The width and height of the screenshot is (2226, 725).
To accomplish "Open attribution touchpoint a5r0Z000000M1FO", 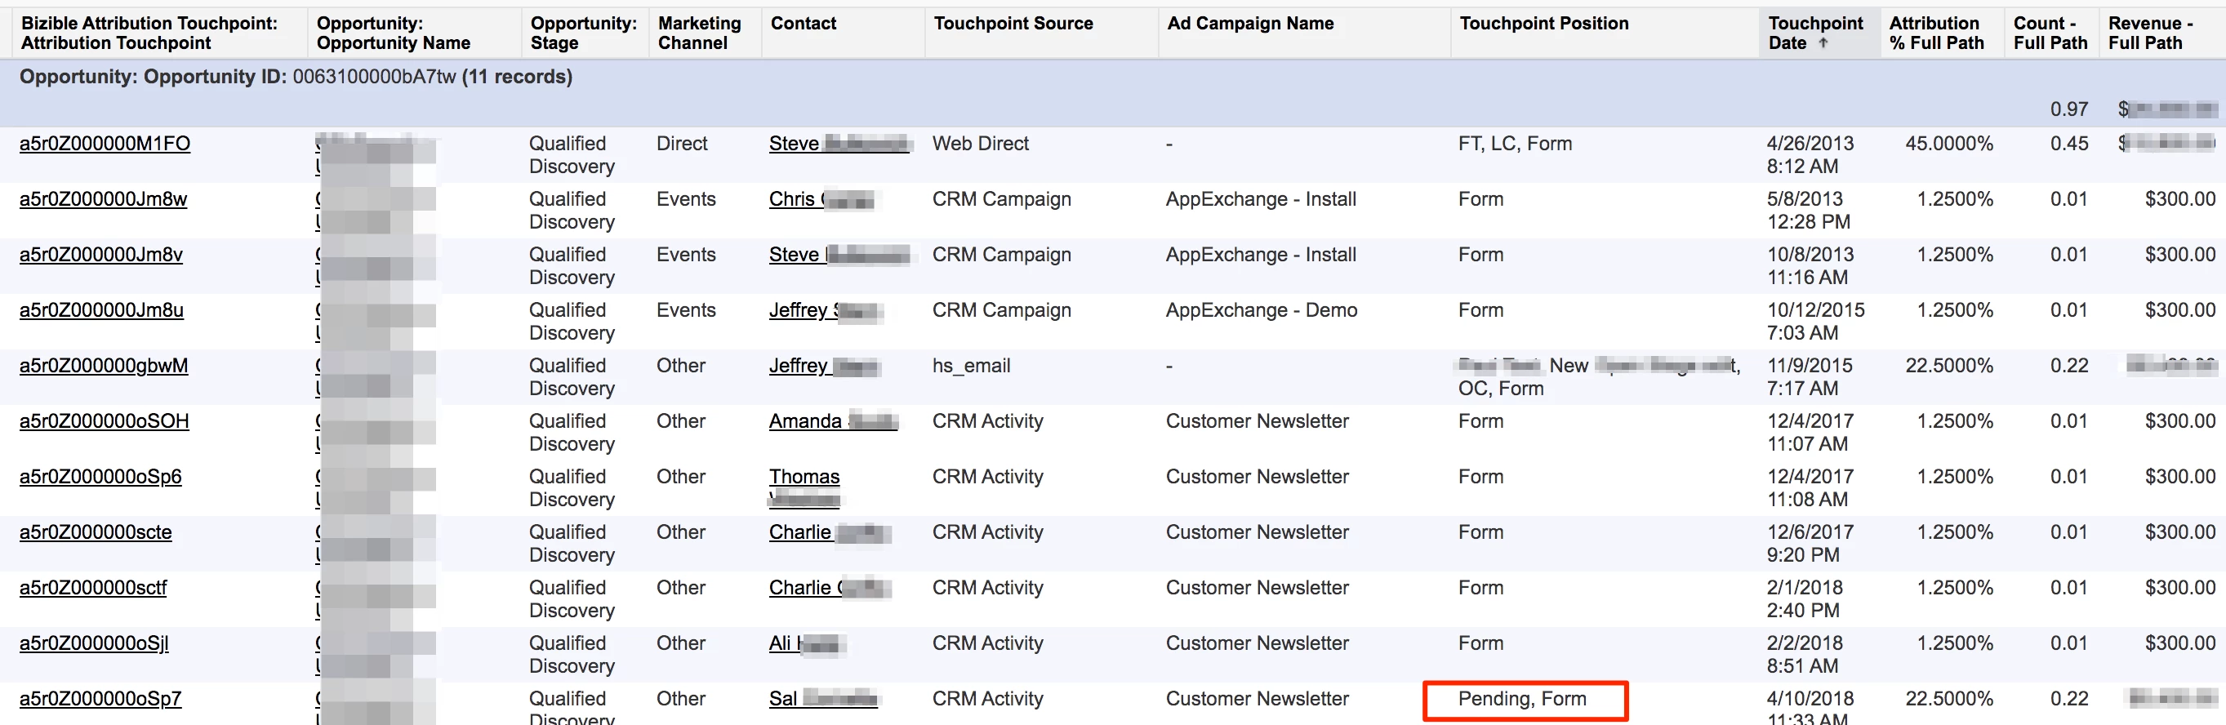I will (x=105, y=144).
